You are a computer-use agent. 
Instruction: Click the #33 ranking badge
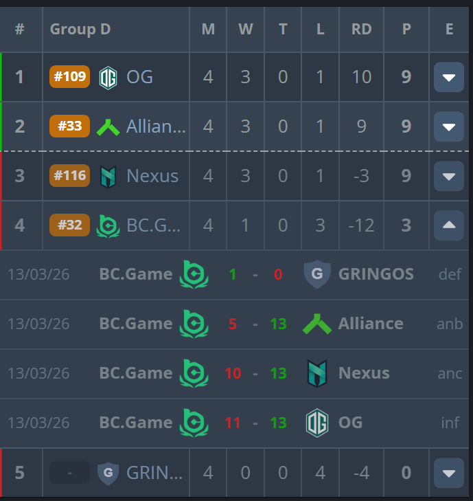pyautogui.click(x=69, y=126)
